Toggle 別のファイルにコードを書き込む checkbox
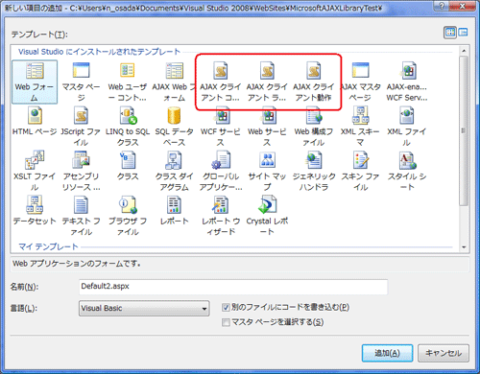480x374 pixels. point(226,307)
